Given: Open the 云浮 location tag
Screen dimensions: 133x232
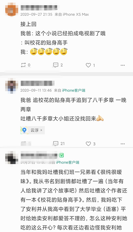Looking at the screenshot, I should pyautogui.click(x=32, y=130).
